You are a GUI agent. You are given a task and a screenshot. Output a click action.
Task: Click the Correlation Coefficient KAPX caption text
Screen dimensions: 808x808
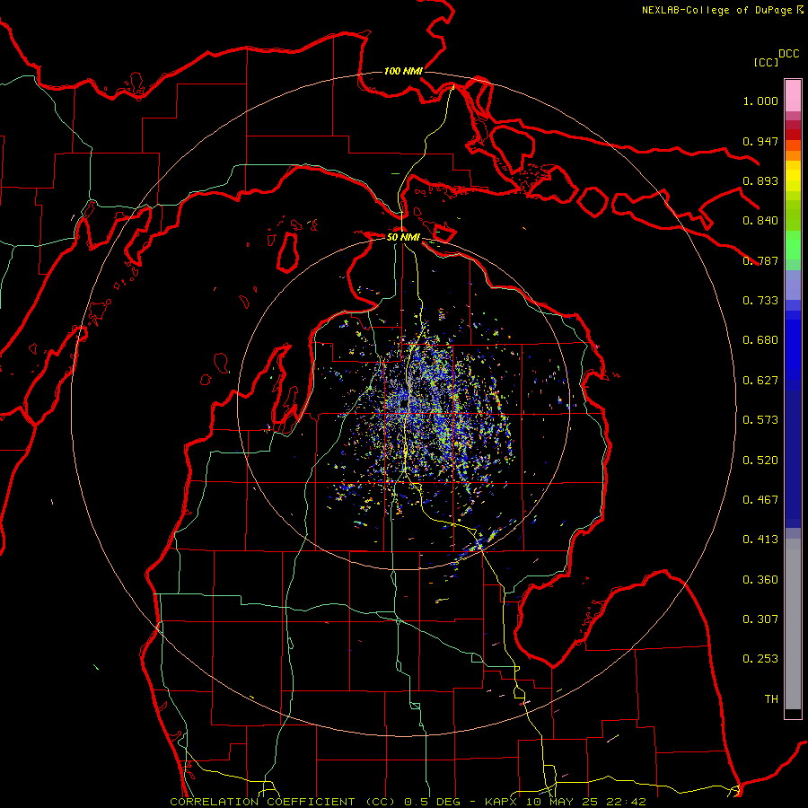(x=408, y=802)
